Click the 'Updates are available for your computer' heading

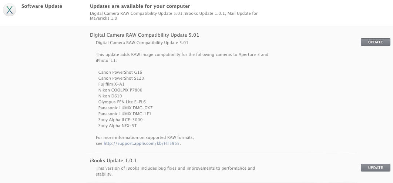(x=140, y=6)
